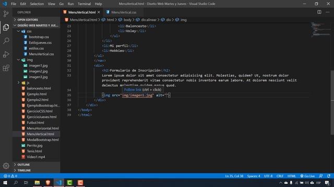
Task: Select the MenuVertical.html tab
Action: 82,12
